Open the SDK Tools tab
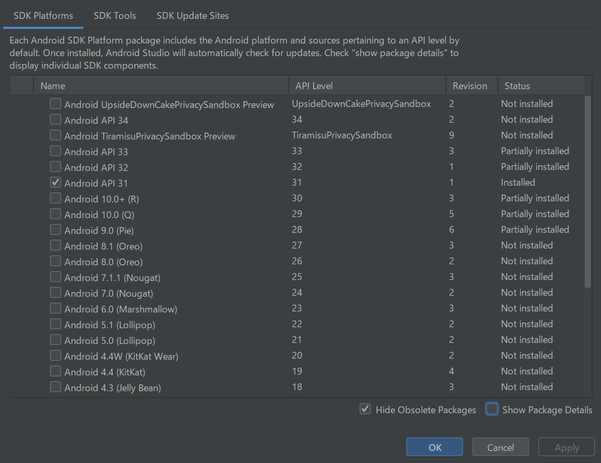The height and width of the screenshot is (463, 601). [115, 16]
